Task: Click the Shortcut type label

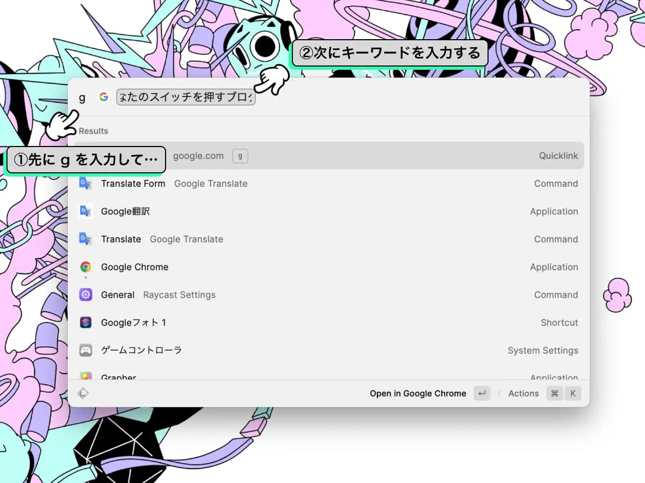Action: tap(560, 323)
